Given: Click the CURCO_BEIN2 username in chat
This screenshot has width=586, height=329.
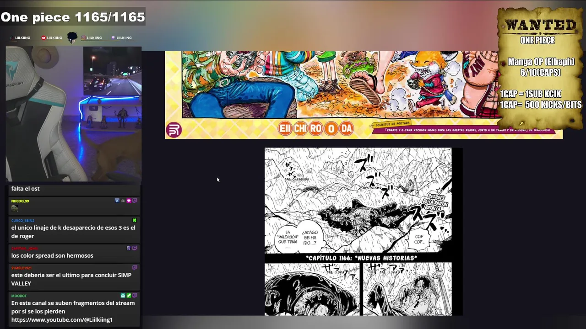Looking at the screenshot, I should click(22, 220).
